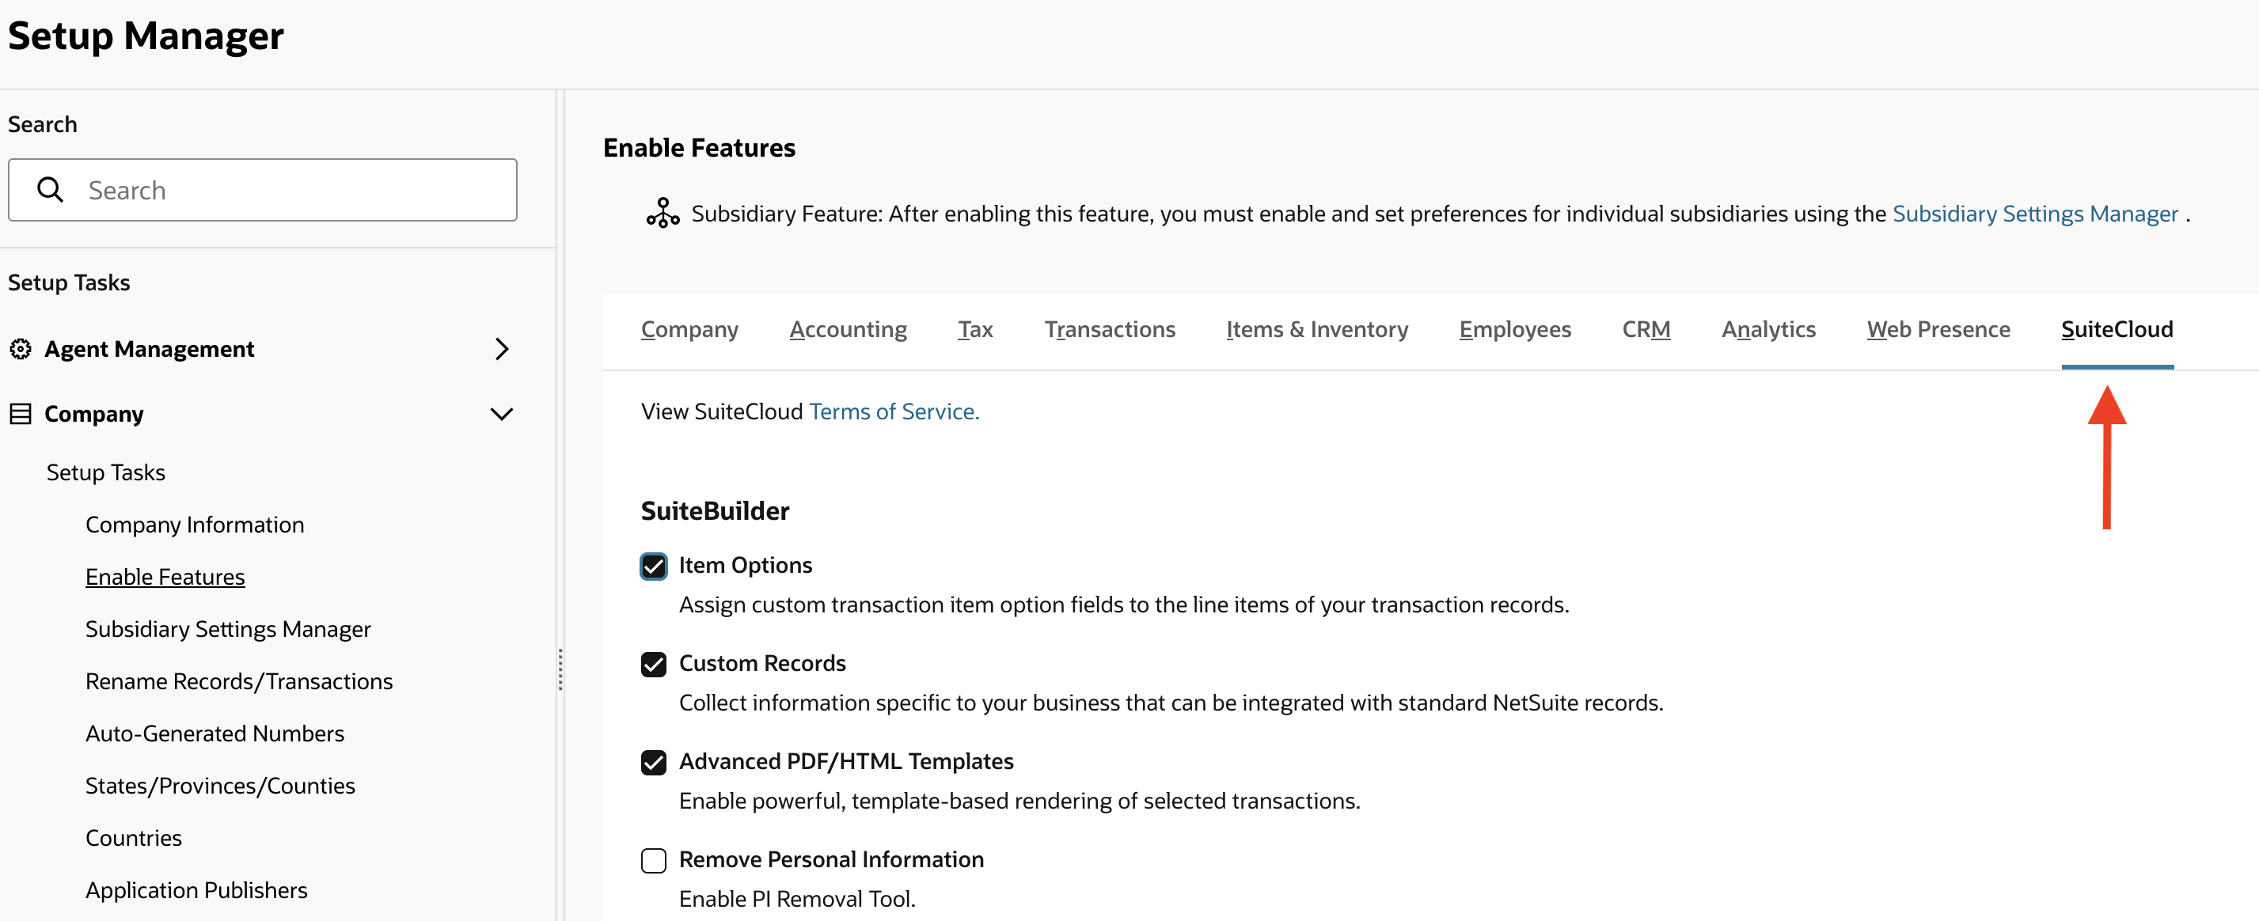The height and width of the screenshot is (921, 2259).
Task: Switch to the Employees tab
Action: pyautogui.click(x=1514, y=329)
